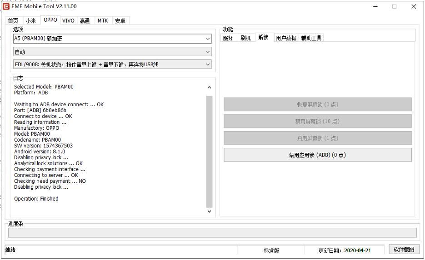Click the 禁用屏幕锁 (10 点) button
This screenshot has width=425, height=260.
[318, 121]
